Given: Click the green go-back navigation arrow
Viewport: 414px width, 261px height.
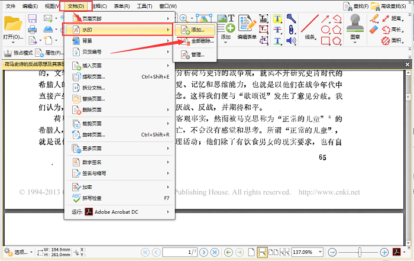Looking at the screenshot, I should tap(228, 252).
